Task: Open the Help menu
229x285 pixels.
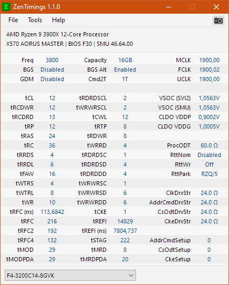Action: pyautogui.click(x=58, y=20)
